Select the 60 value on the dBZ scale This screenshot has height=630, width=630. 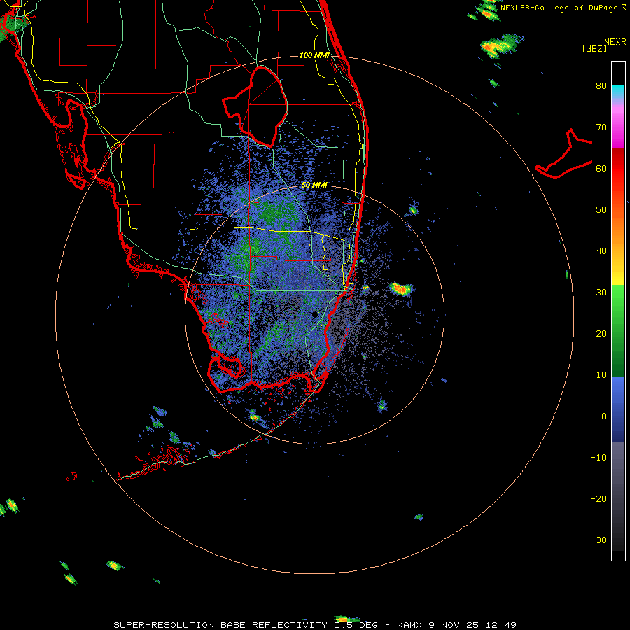[601, 168]
